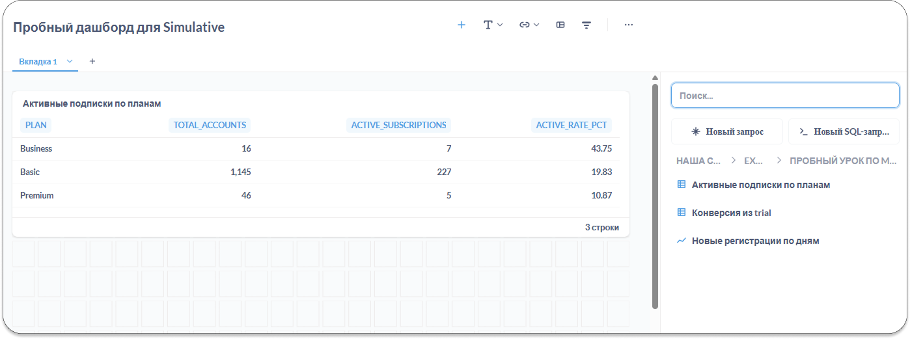
Task: Expand the Вкладка 1 tab chevron menu
Action: tap(70, 61)
